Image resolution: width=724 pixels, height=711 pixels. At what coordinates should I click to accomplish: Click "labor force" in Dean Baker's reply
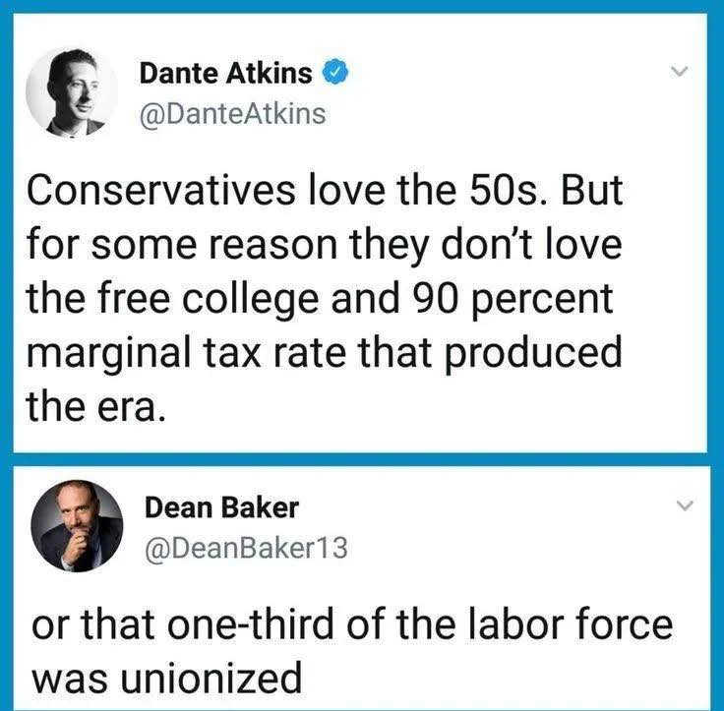(x=582, y=625)
